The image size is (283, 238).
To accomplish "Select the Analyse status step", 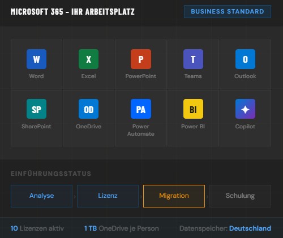I will click(41, 196).
